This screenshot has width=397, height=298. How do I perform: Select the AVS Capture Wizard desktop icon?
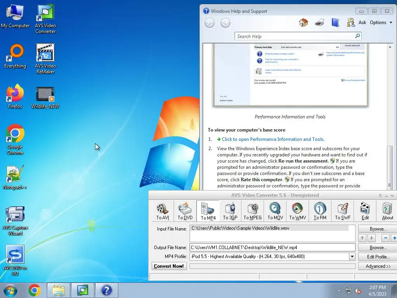pyautogui.click(x=15, y=221)
